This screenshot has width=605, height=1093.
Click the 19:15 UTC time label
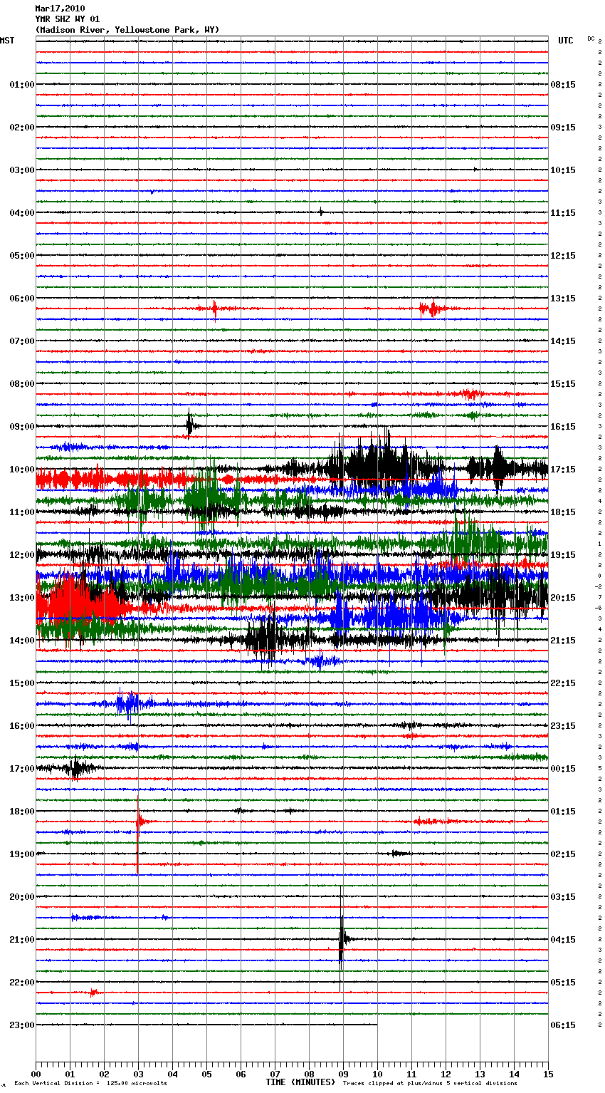coord(563,555)
